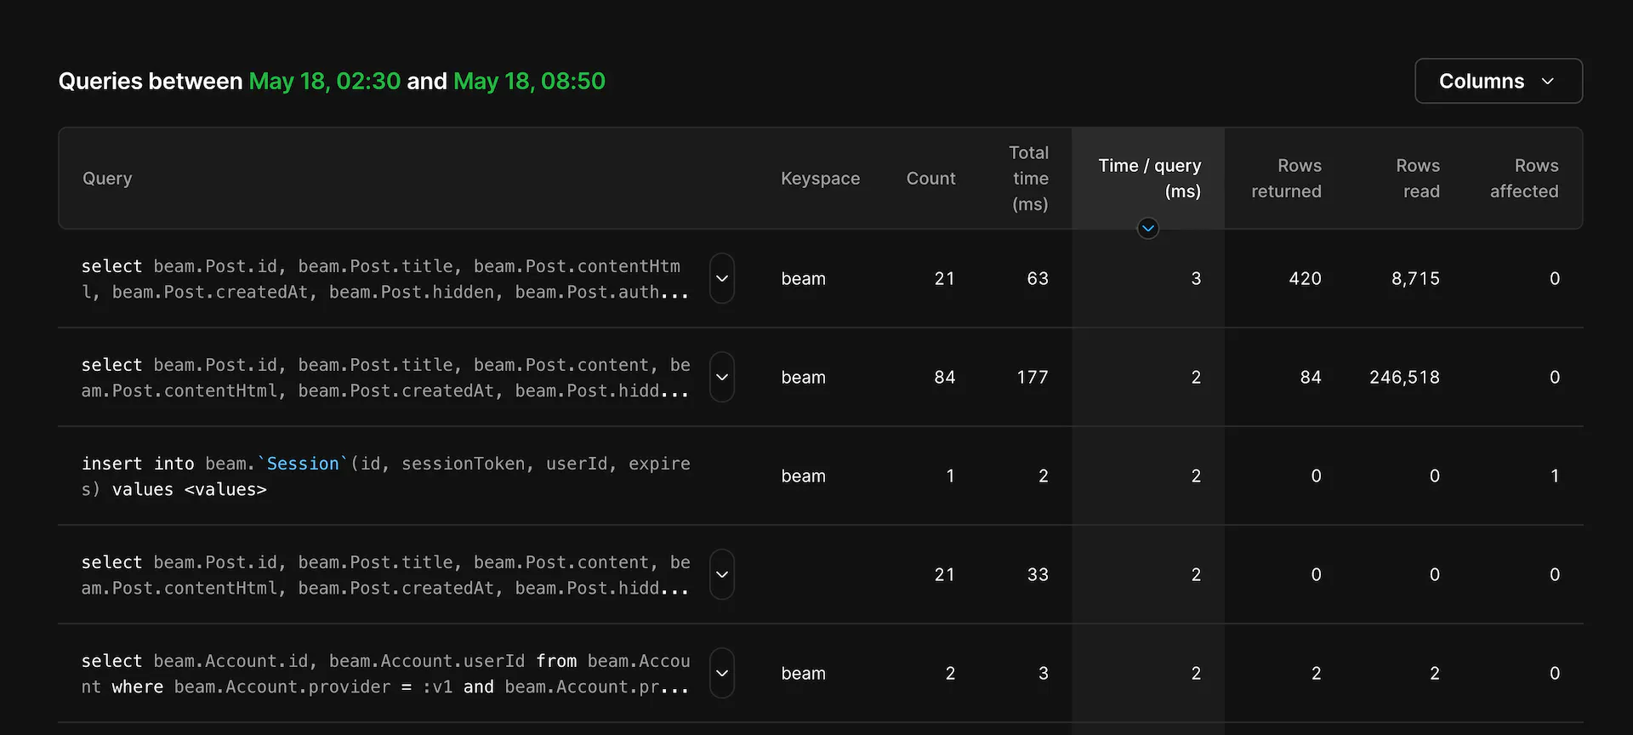
Task: Click the Rows affected column header
Action: (x=1524, y=179)
